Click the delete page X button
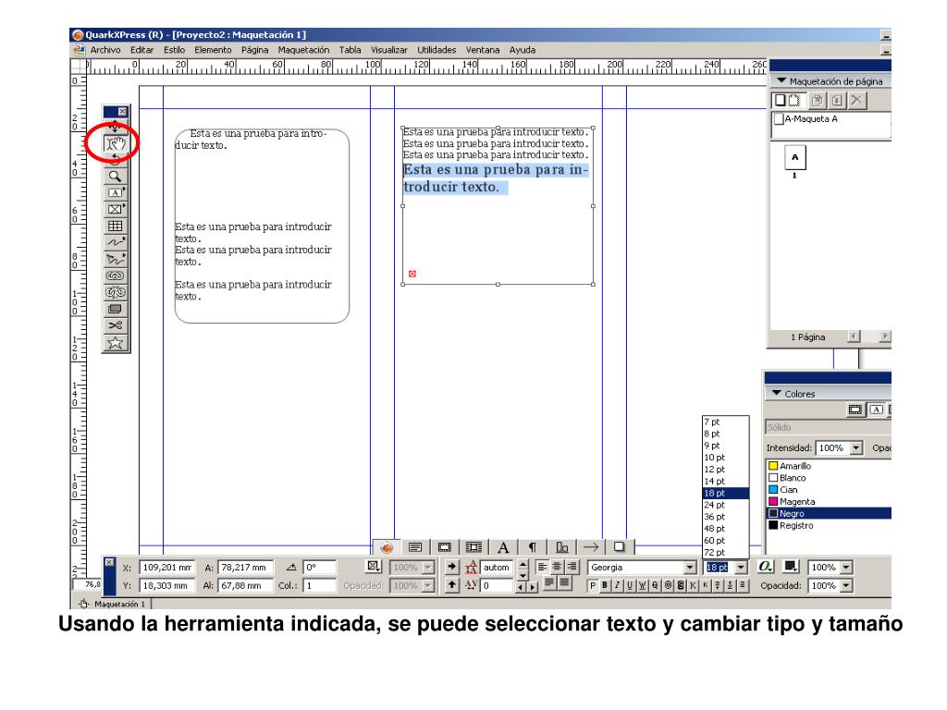Image resolution: width=947 pixels, height=710 pixels. (x=856, y=100)
